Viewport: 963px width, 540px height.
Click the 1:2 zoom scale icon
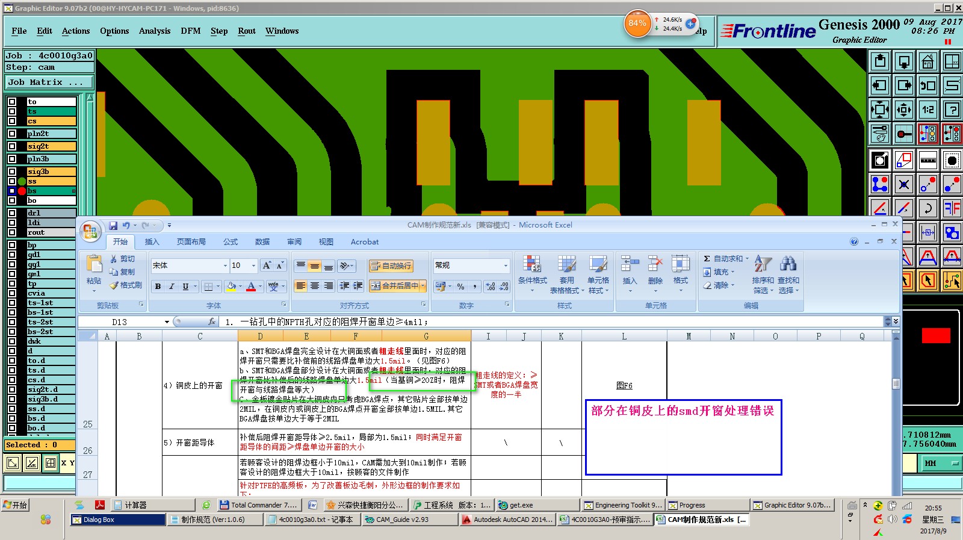pyautogui.click(x=928, y=110)
